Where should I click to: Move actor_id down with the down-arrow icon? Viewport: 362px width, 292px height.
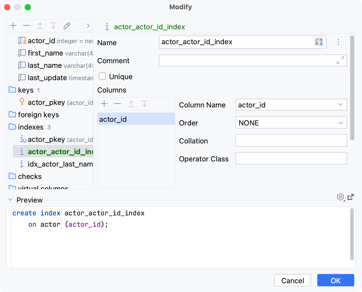point(144,104)
